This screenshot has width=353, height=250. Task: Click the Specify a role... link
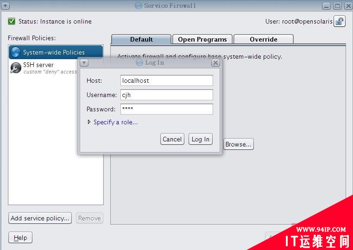click(x=115, y=122)
